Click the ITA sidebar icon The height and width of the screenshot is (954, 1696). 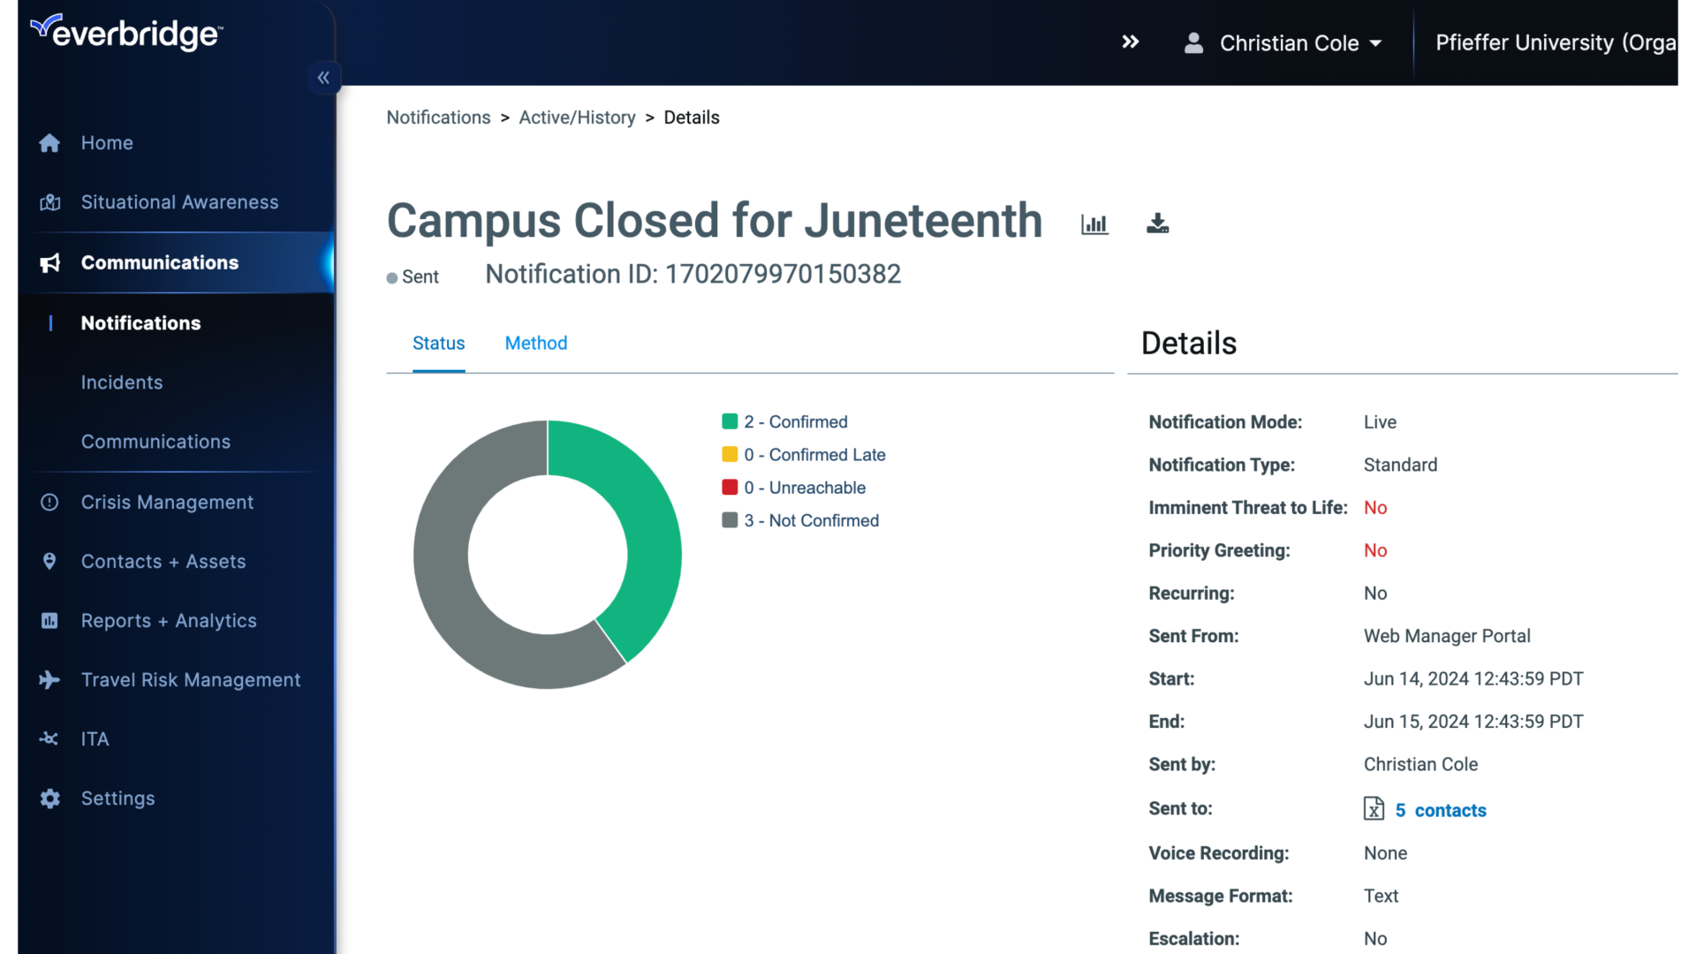pos(49,738)
